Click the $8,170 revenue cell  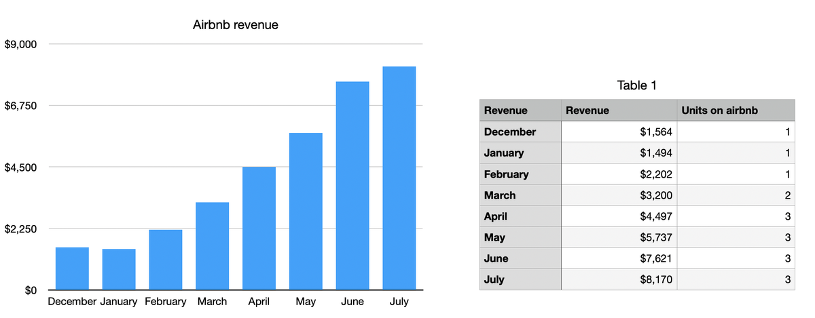click(x=619, y=279)
